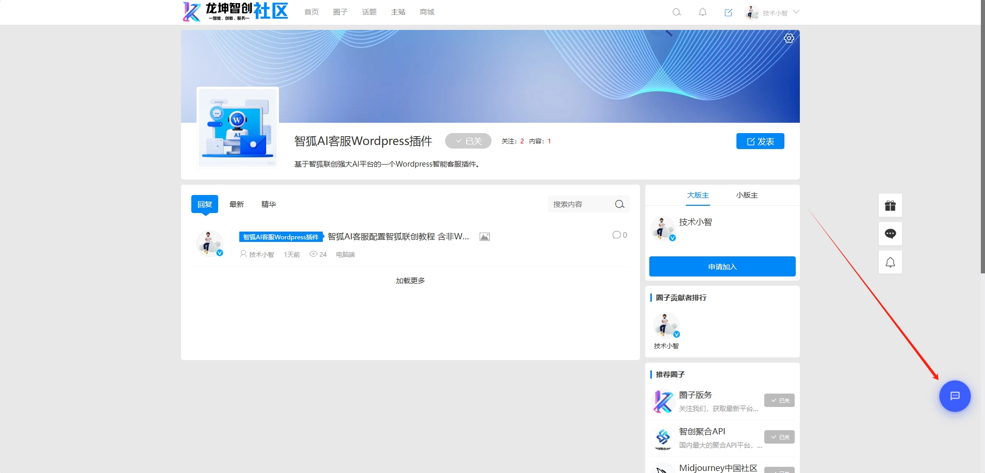Switch to the 小版主 tab
Screen dimensions: 985x473
(747, 195)
